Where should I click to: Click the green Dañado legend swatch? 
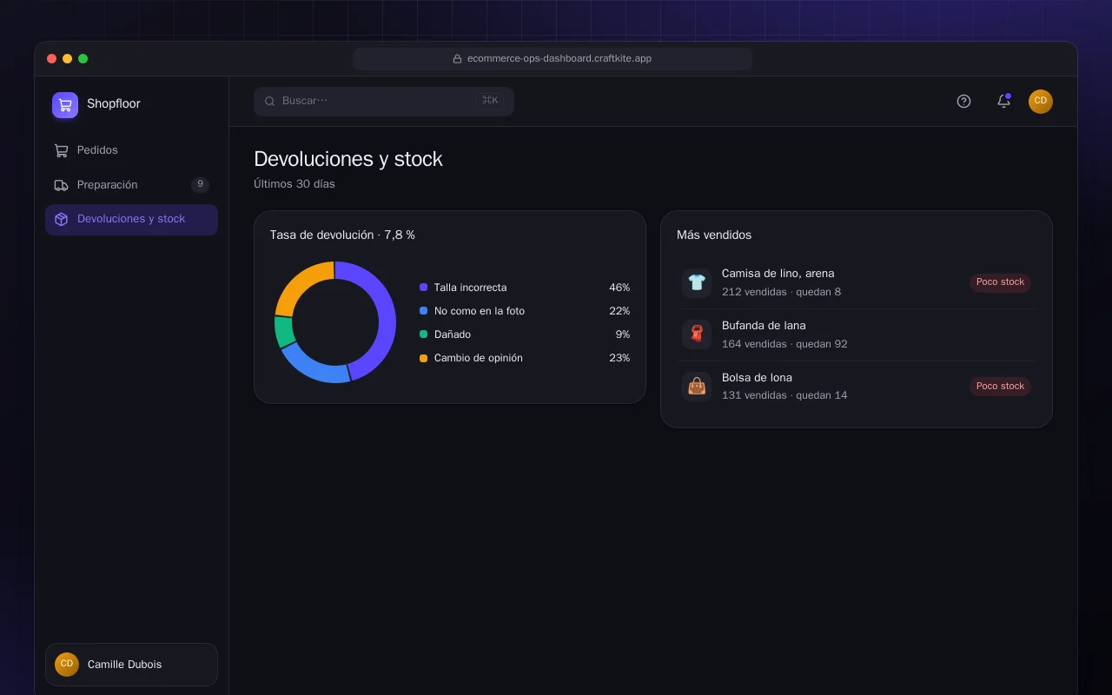(423, 334)
